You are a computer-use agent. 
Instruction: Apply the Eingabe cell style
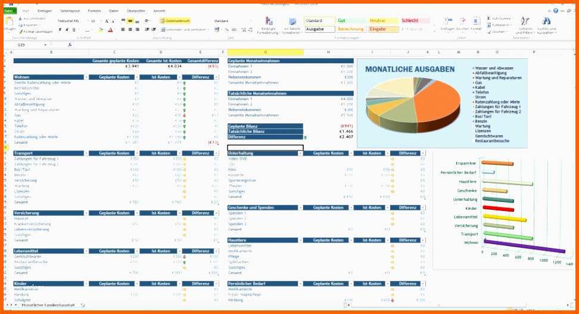pyautogui.click(x=383, y=29)
